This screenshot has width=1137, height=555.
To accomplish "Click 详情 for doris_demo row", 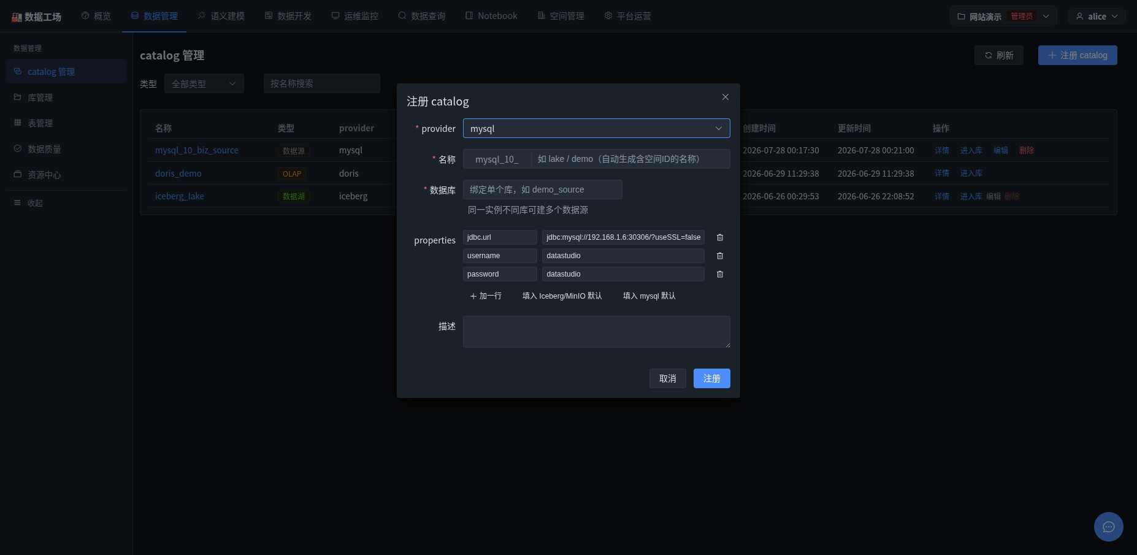I will pyautogui.click(x=942, y=174).
